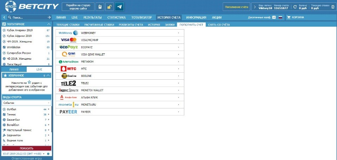Select the MONETIX WALLET payment row
337x160 pixels.
(120, 90)
